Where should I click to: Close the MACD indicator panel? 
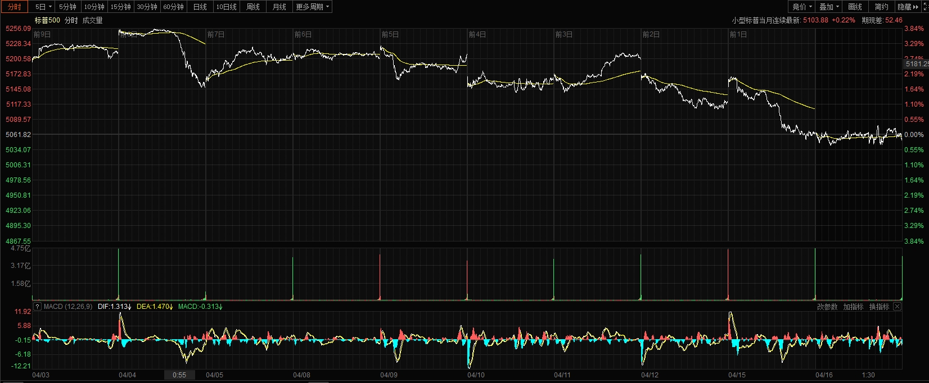click(x=897, y=307)
